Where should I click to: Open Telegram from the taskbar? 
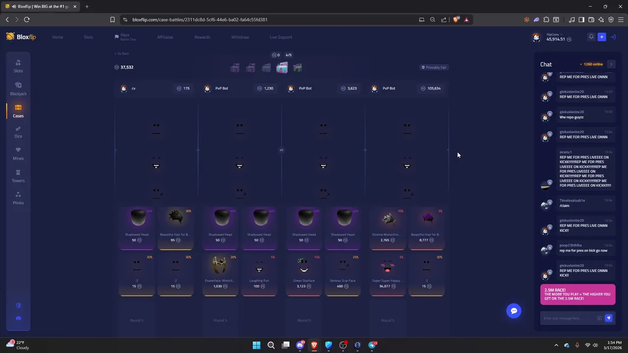[372, 345]
